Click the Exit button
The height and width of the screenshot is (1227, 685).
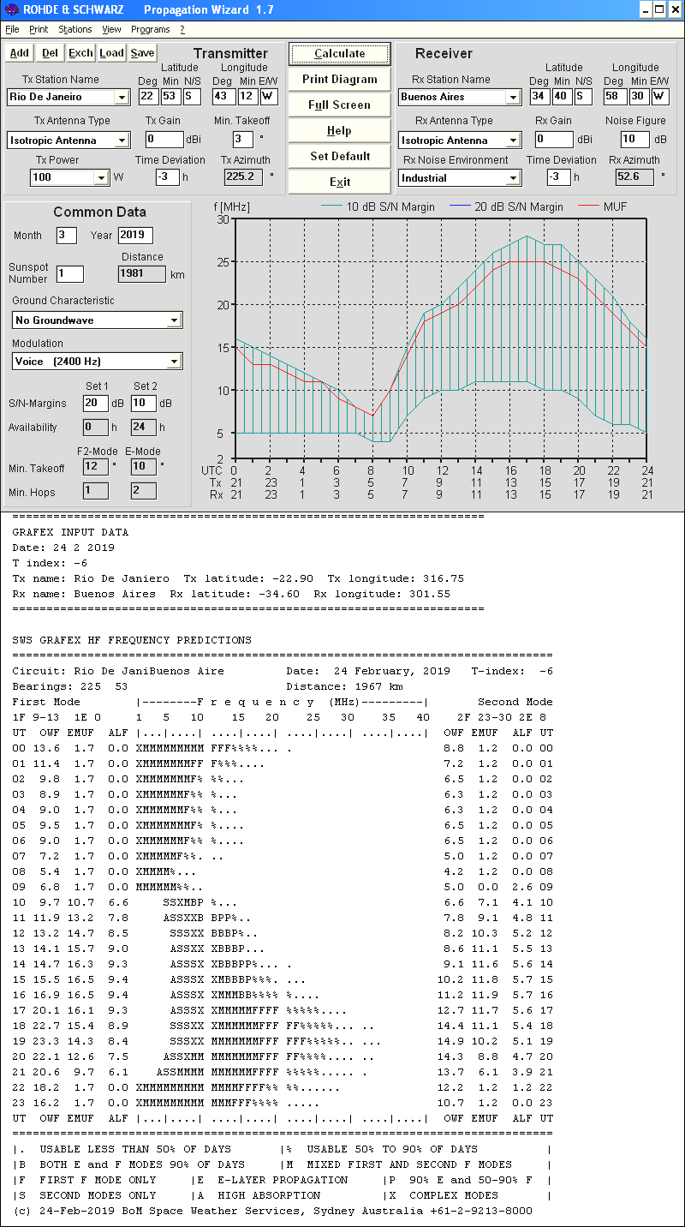339,182
